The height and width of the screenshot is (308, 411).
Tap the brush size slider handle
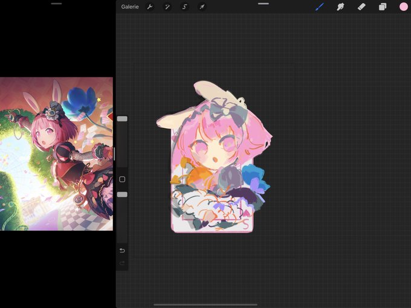(122, 119)
